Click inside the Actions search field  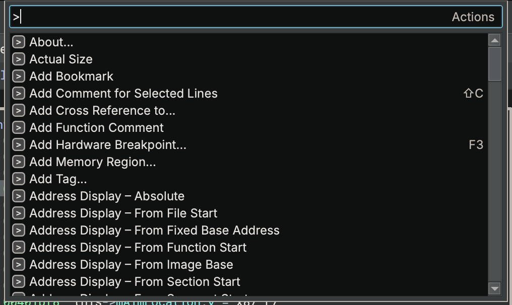pos(252,17)
